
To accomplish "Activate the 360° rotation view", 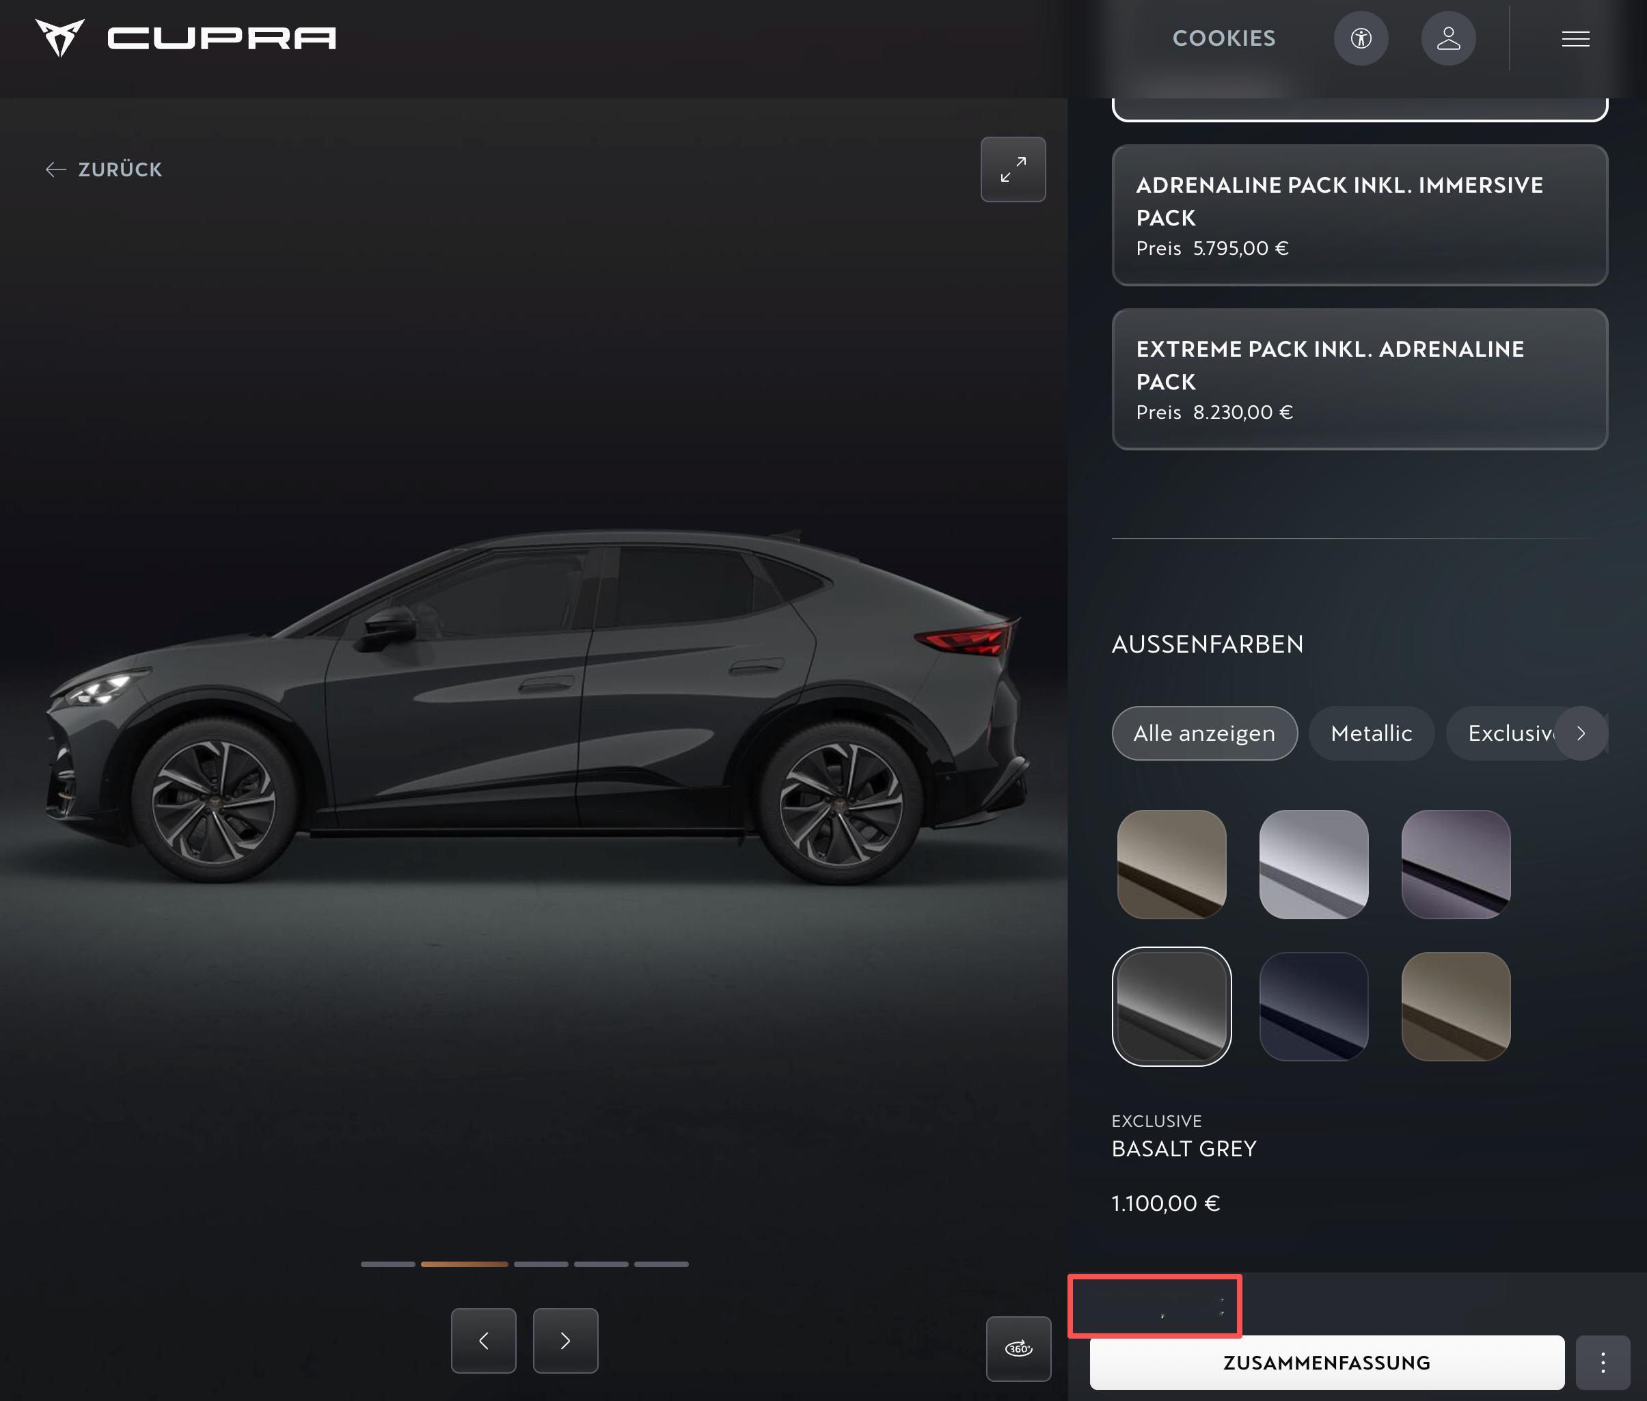I will point(1020,1349).
